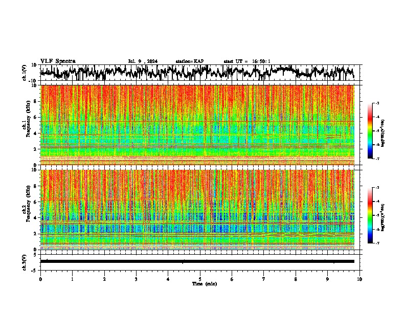
Task: Click the "-3" label on ch.2 color bar
Action: [x=377, y=188]
